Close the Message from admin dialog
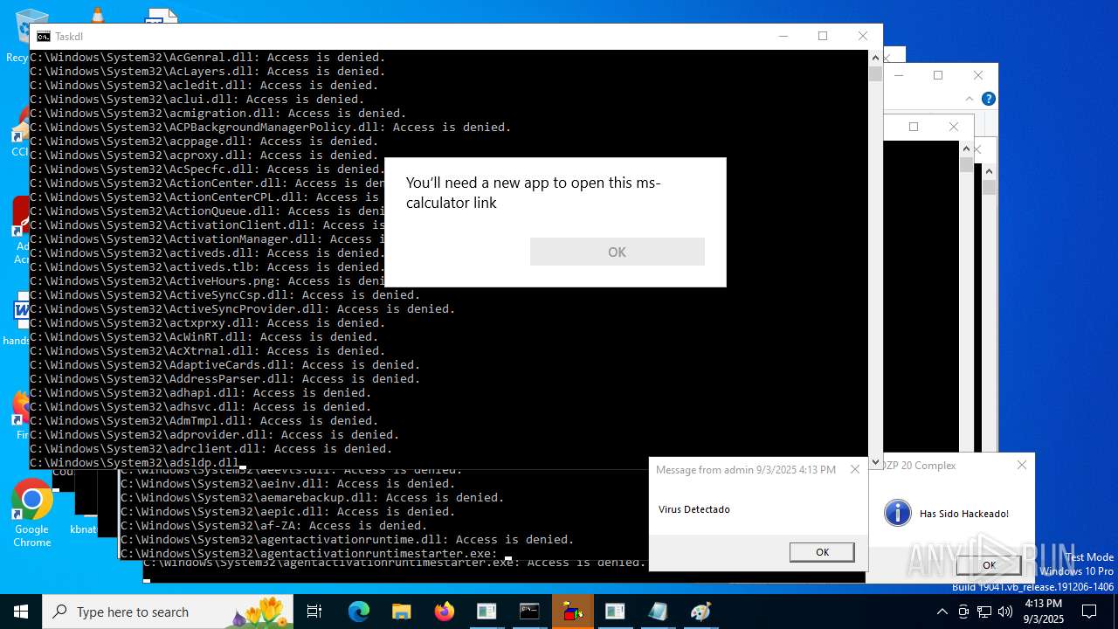Screen dimensions: 1118x629 pyautogui.click(x=855, y=469)
